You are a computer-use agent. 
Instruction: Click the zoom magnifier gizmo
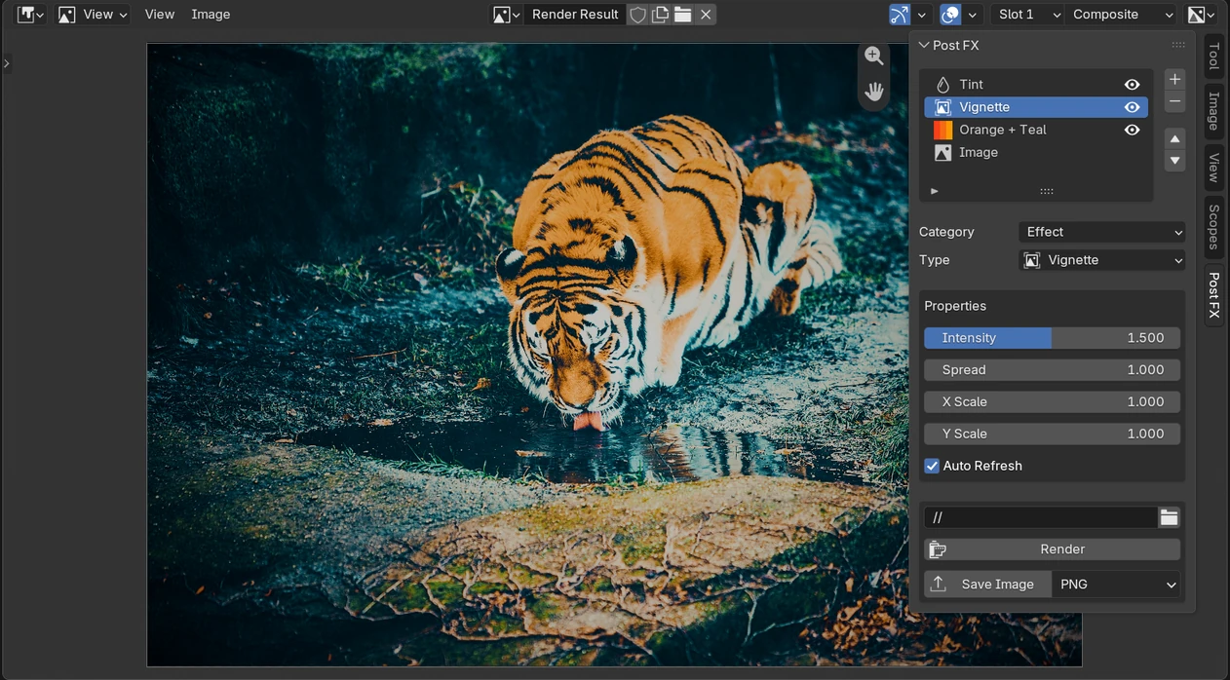point(874,57)
